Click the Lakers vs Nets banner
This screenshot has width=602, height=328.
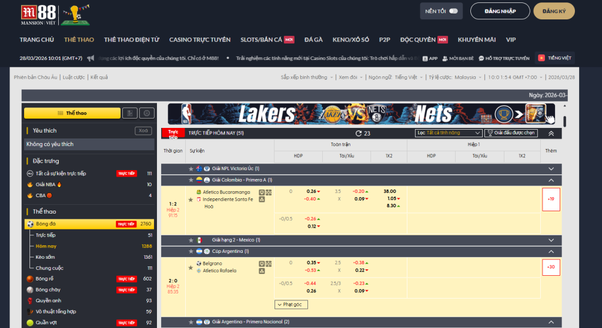[362, 114]
